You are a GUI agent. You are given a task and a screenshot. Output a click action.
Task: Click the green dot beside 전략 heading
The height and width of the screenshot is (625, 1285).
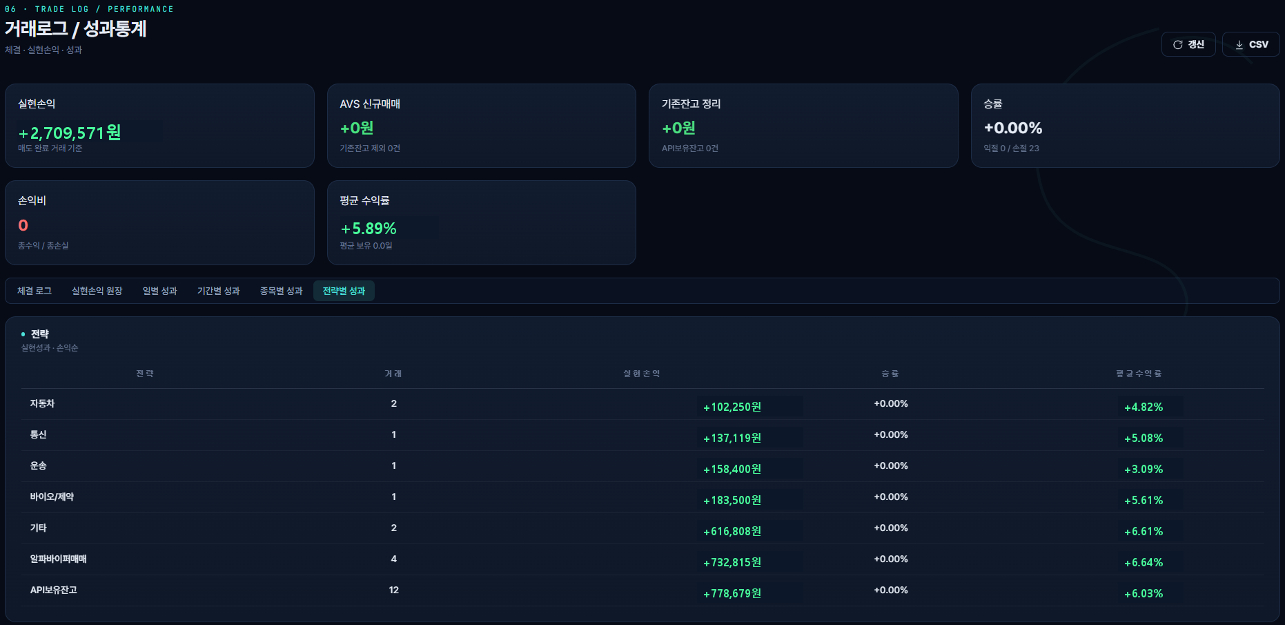tap(23, 334)
